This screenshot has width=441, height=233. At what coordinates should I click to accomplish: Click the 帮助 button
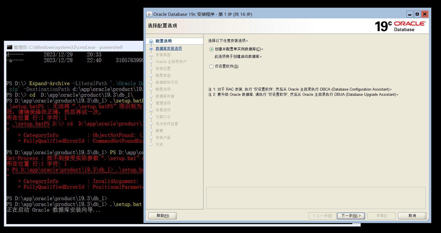point(162,215)
